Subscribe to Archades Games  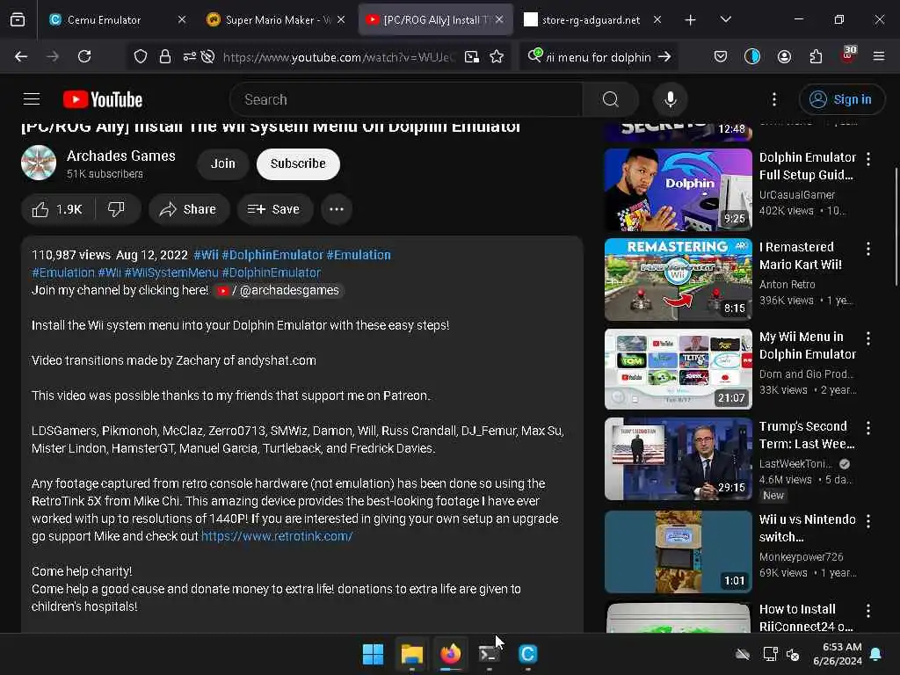(298, 163)
